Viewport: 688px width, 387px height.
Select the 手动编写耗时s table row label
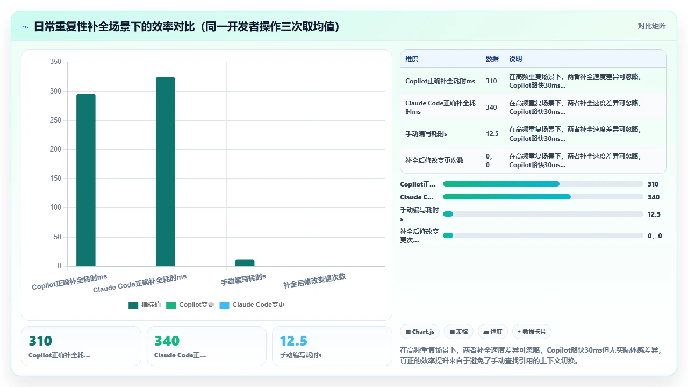(427, 134)
